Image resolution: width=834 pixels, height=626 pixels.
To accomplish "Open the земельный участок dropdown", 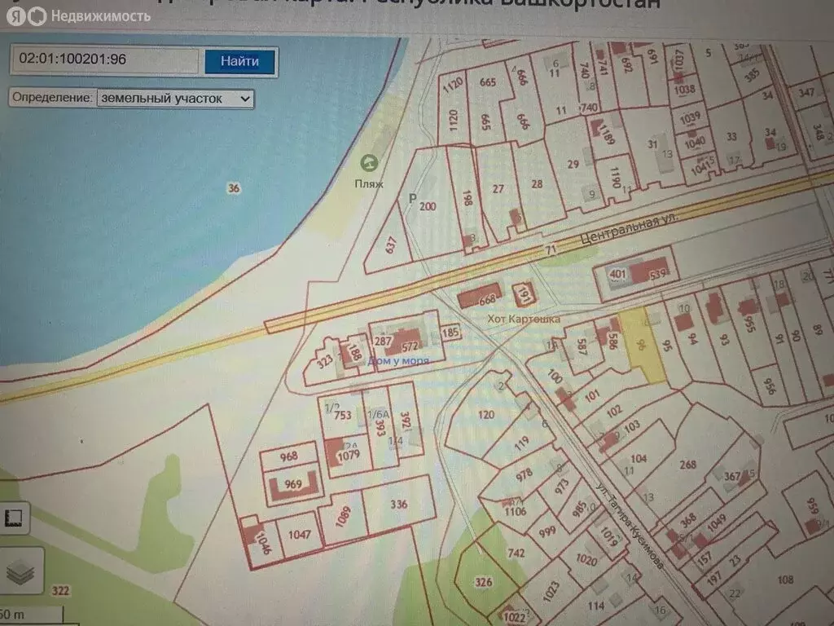I will pos(175,99).
